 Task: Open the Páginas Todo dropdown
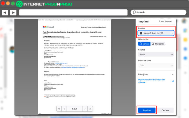pyautogui.click(x=156, y=55)
